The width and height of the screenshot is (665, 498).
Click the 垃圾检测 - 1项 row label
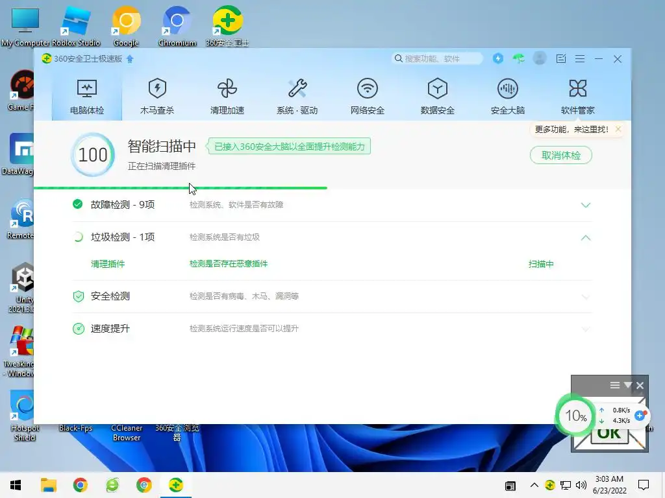[123, 237]
